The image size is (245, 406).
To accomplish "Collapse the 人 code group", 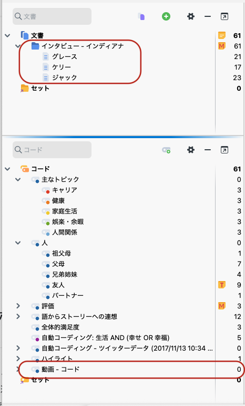I will click(18, 243).
